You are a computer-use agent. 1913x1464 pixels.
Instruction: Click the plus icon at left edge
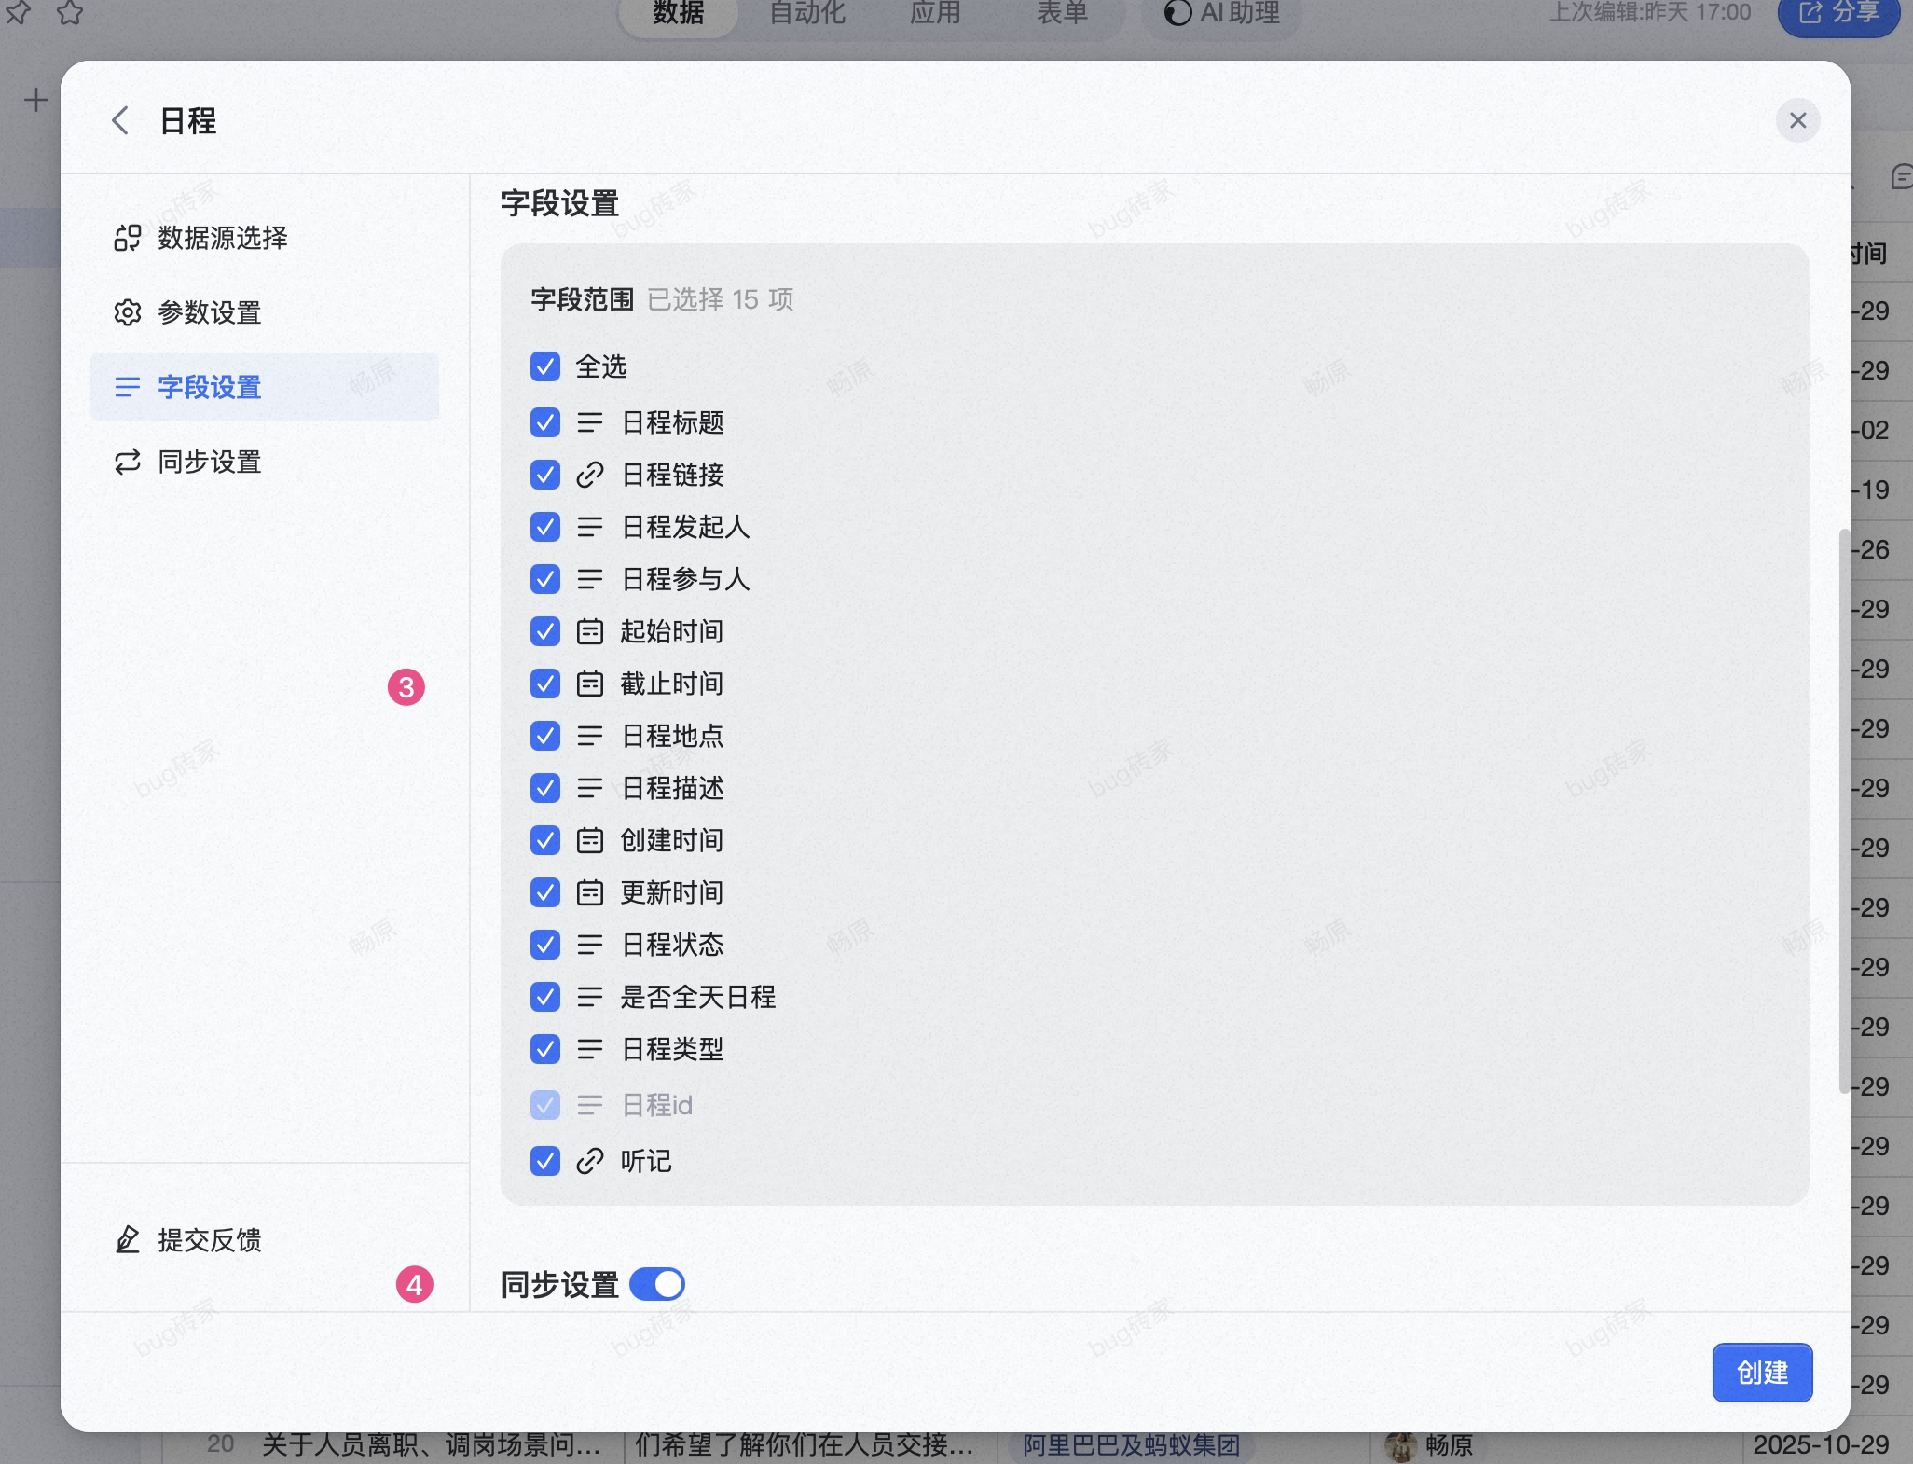35,100
